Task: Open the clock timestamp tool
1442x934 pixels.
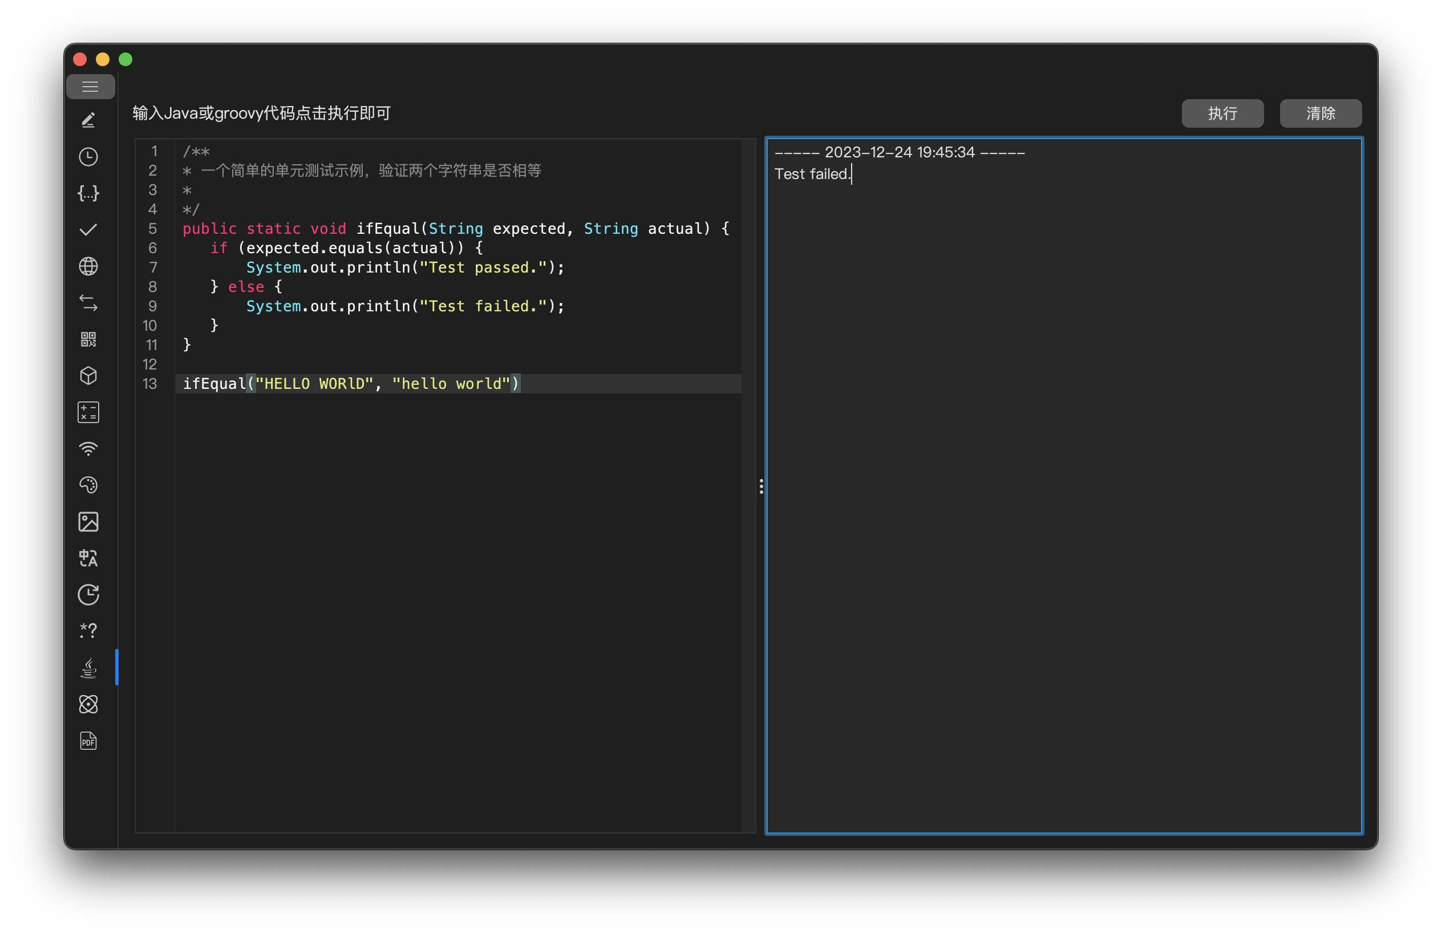Action: (88, 157)
